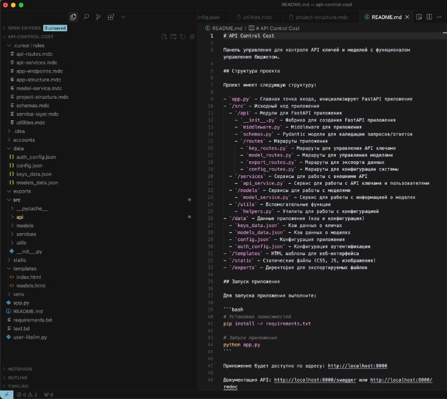
Task: Expand the services folder
Action: 26,234
